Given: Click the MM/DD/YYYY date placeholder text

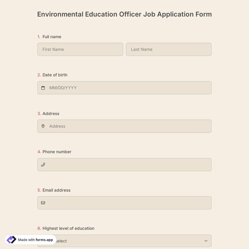Looking at the screenshot, I should pos(63,88).
